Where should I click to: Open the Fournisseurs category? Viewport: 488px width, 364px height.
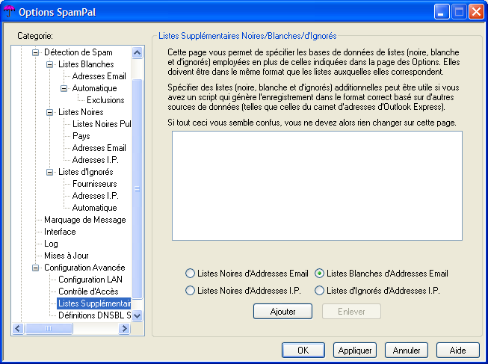pos(95,184)
